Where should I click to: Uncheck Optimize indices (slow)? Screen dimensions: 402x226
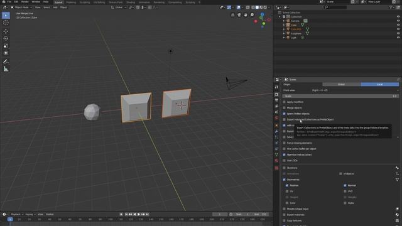(x=284, y=155)
